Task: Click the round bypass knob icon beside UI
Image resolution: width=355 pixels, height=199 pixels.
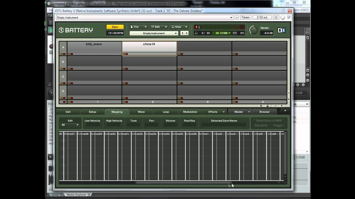Action: click(x=283, y=17)
